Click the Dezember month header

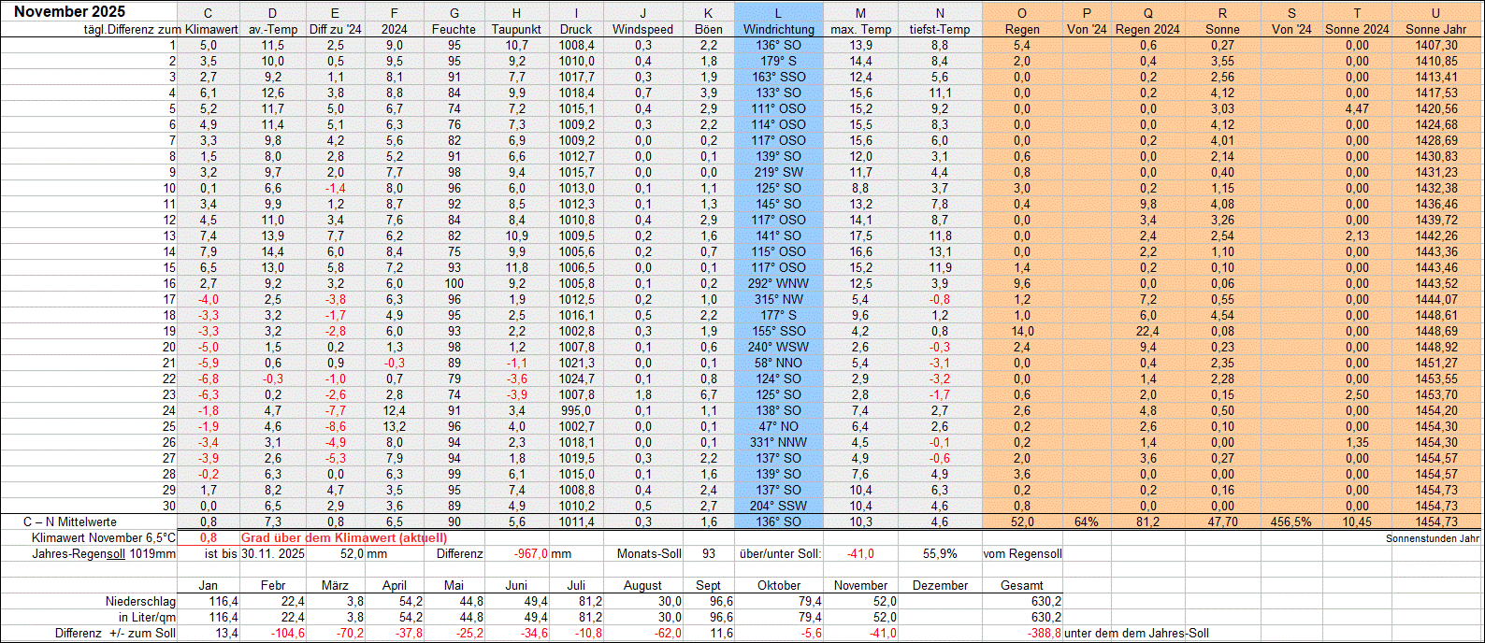[x=940, y=585]
